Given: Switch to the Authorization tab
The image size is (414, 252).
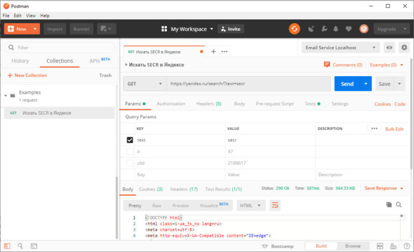Looking at the screenshot, I should [171, 104].
